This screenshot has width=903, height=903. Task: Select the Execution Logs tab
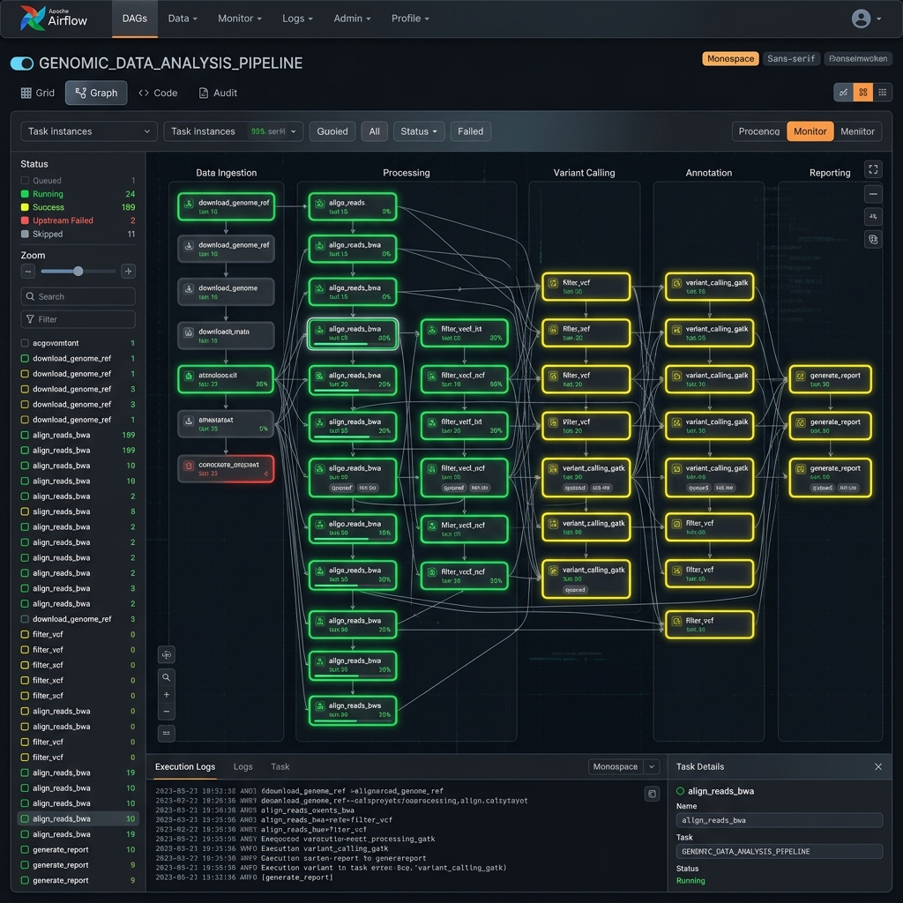[185, 766]
